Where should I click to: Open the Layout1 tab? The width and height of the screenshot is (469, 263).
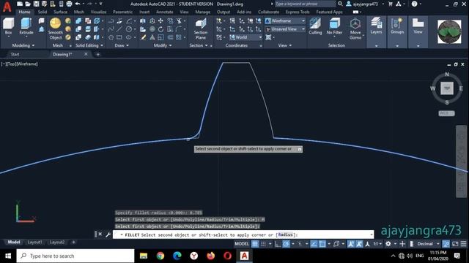34,242
